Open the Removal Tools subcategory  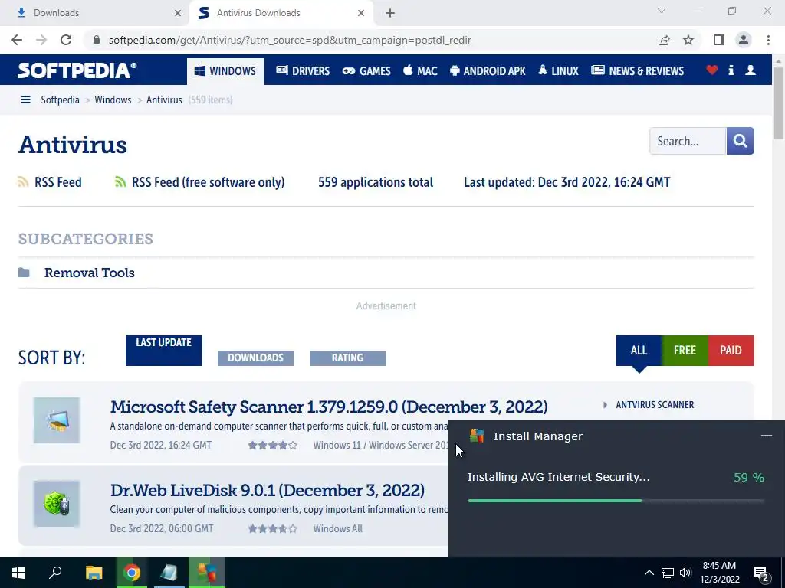pos(90,273)
